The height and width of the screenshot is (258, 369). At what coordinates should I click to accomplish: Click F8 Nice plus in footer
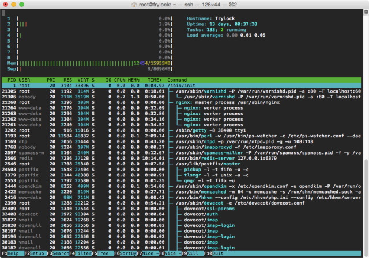point(170,253)
